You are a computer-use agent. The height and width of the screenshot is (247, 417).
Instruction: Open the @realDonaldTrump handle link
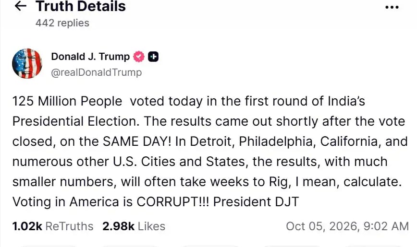pyautogui.click(x=96, y=72)
